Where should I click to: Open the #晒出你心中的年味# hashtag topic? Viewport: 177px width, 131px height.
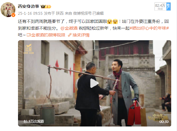point(149,28)
